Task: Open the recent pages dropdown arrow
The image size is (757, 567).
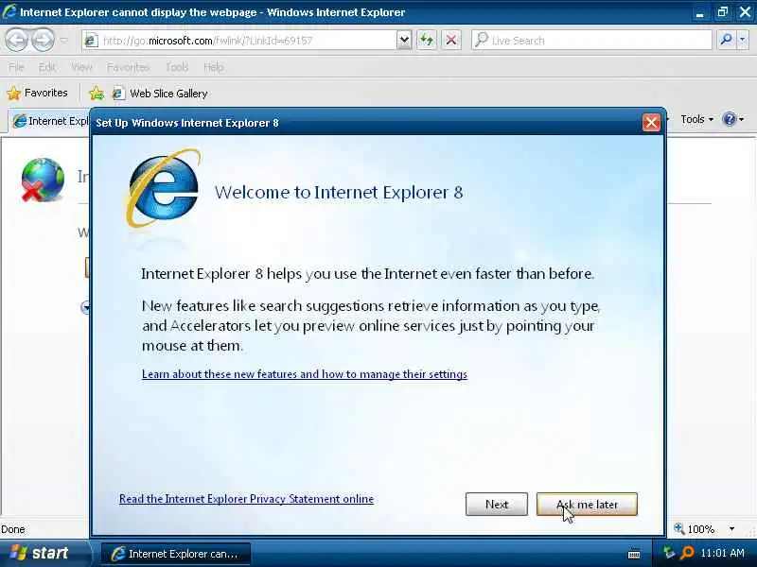Action: coord(64,41)
